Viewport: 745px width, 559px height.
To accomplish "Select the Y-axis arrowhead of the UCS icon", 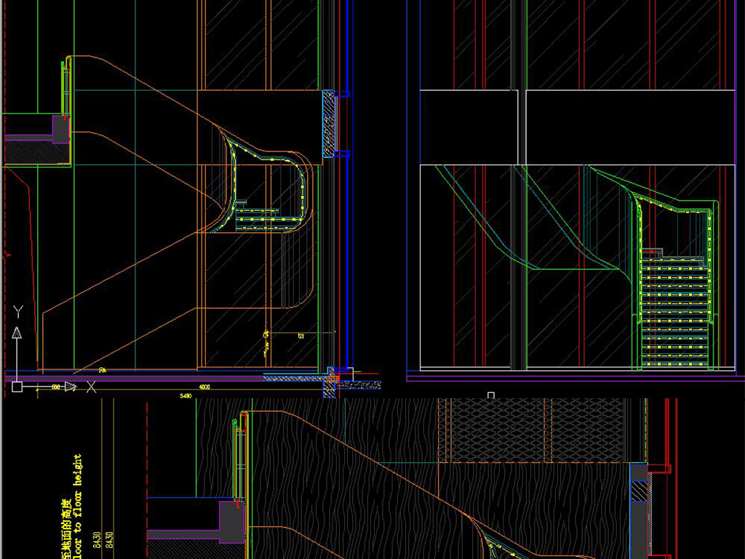I will tap(17, 333).
